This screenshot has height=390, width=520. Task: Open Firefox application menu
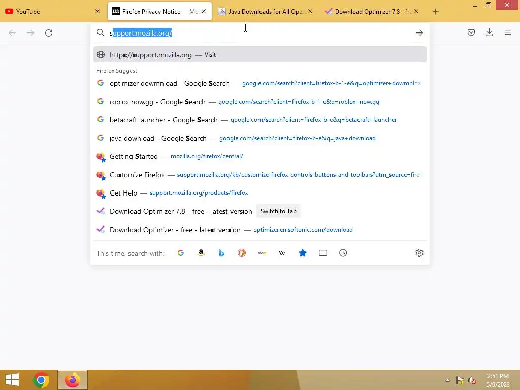coord(507,32)
